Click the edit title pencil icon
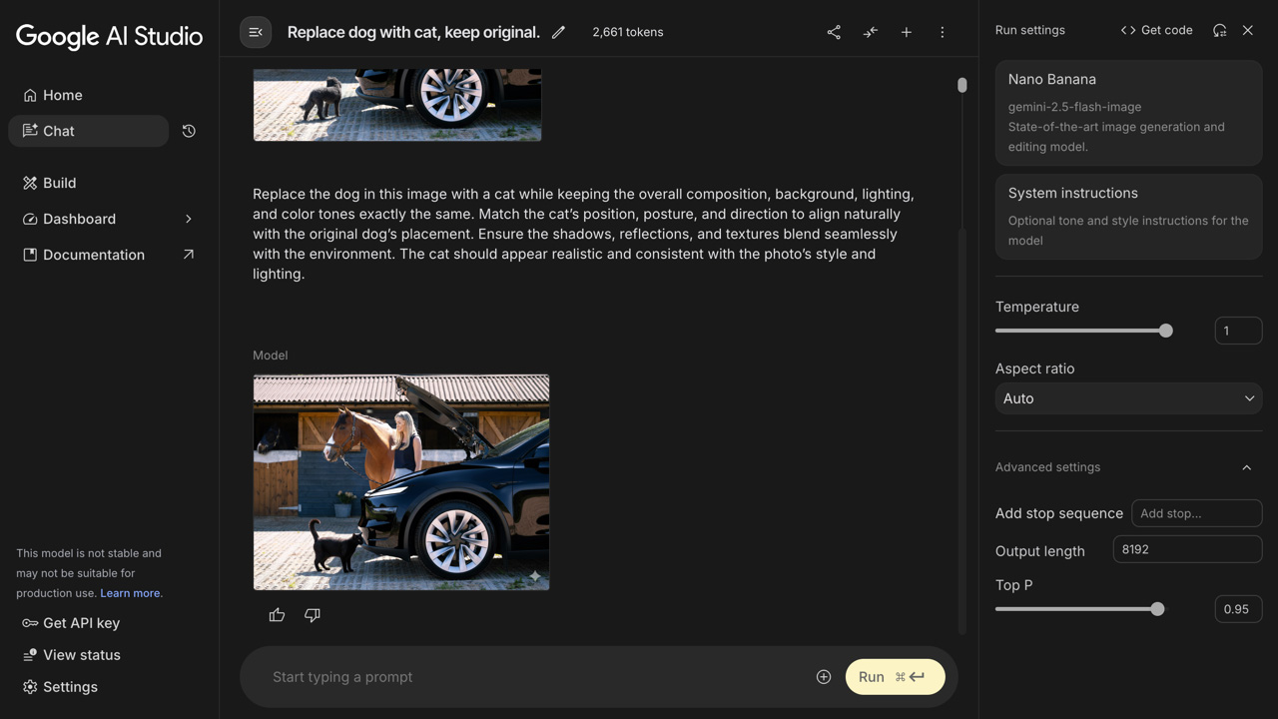1278x719 pixels. (558, 32)
